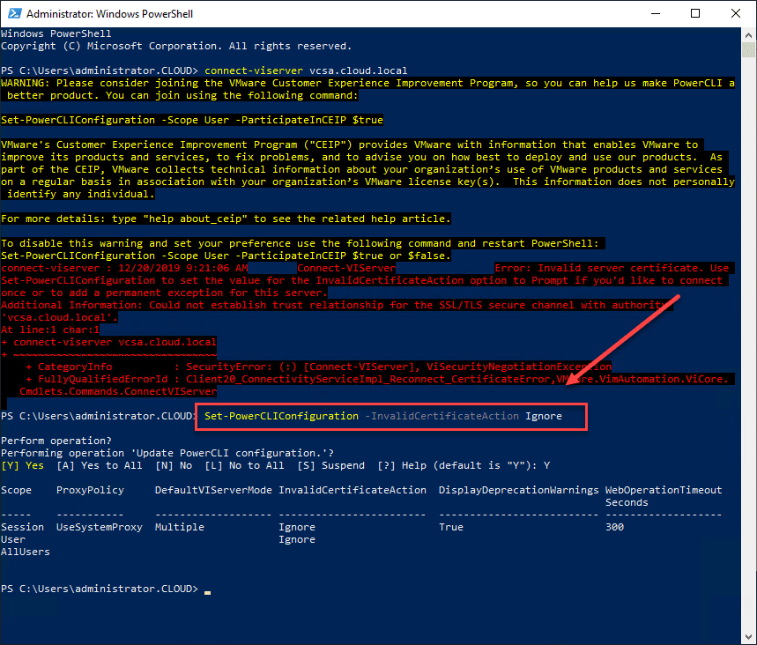Image resolution: width=757 pixels, height=645 pixels.
Task: Click '[N] No' prompt option
Action: pos(174,465)
